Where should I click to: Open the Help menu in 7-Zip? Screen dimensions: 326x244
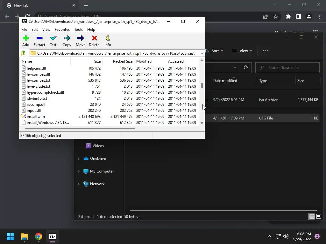[x=91, y=30]
